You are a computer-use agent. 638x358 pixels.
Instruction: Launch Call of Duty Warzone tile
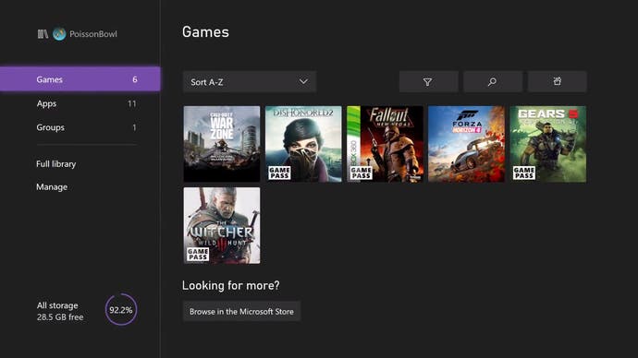[222, 144]
